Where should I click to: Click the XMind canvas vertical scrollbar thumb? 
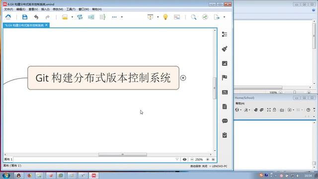[x=215, y=89]
